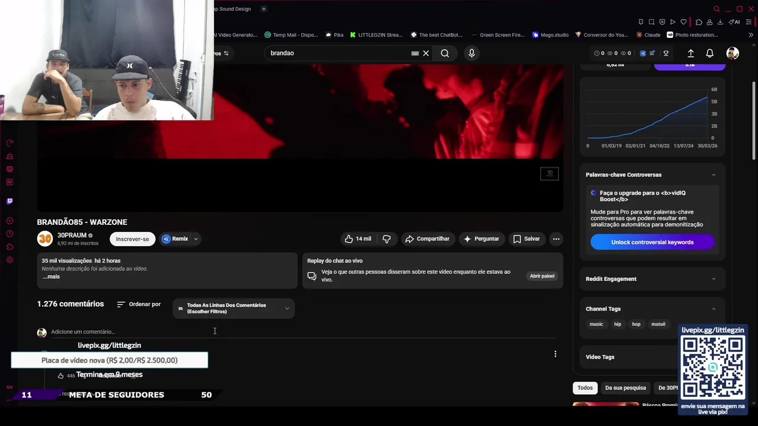Click the matuê channel tag
The width and height of the screenshot is (758, 426).
click(x=658, y=324)
